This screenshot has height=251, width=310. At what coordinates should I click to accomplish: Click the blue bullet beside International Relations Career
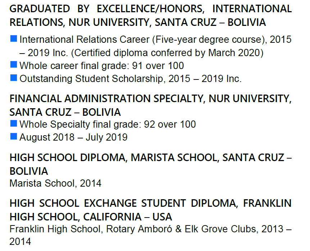point(14,38)
